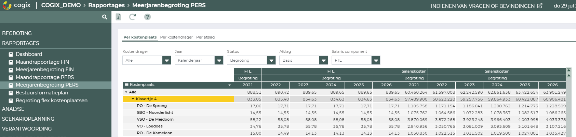Open the Kostendrager dropdown arrow

click(166, 60)
